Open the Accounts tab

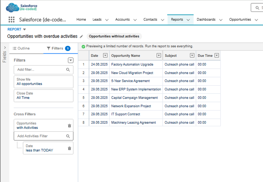pos(122,19)
